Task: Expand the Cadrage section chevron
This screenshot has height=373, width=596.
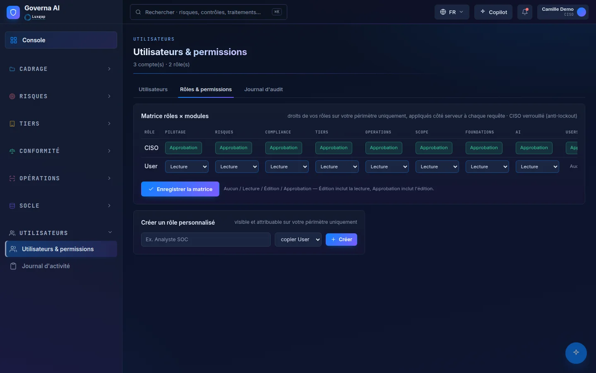Action: pyautogui.click(x=109, y=69)
